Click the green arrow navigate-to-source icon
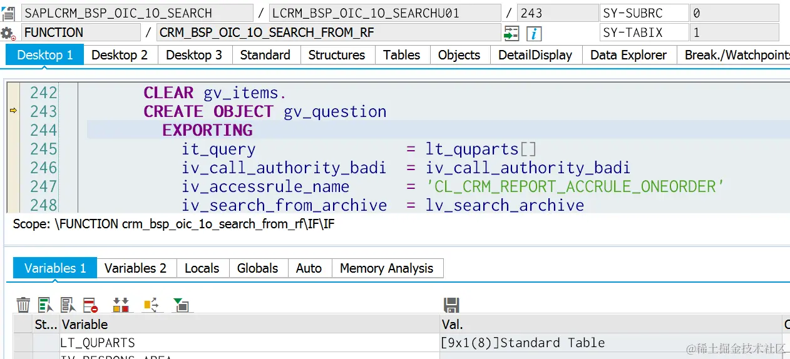790x359 pixels. [512, 33]
